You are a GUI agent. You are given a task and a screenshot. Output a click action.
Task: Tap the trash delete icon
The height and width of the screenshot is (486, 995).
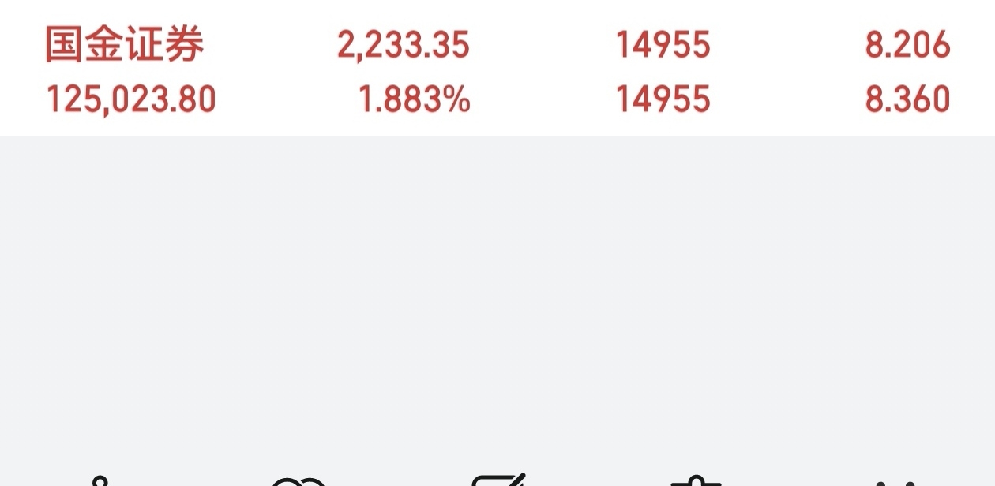click(696, 480)
